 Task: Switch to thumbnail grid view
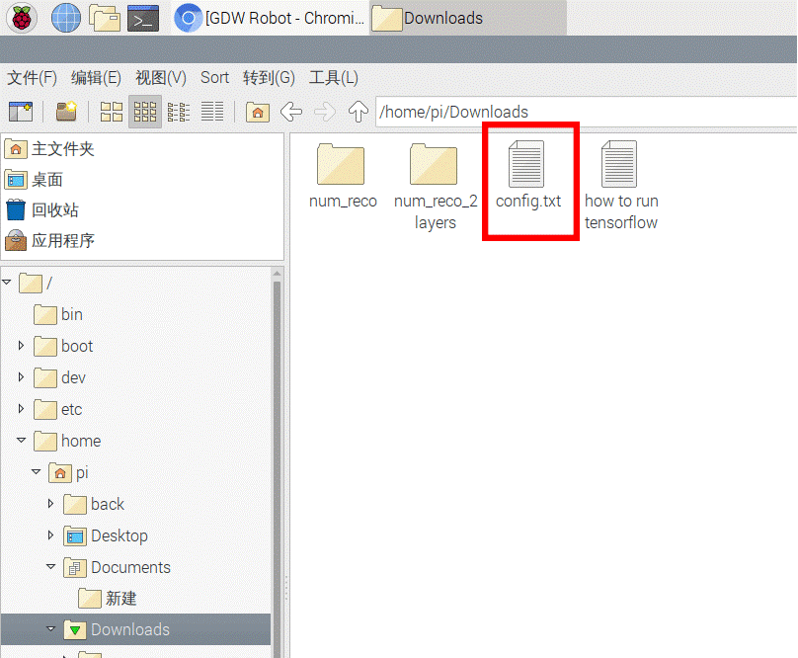(x=145, y=112)
